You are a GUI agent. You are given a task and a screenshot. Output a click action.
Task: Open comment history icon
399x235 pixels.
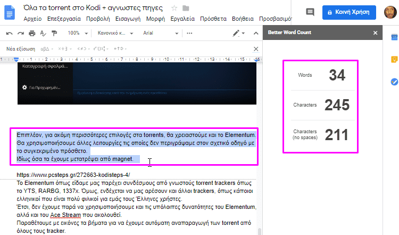[310, 12]
